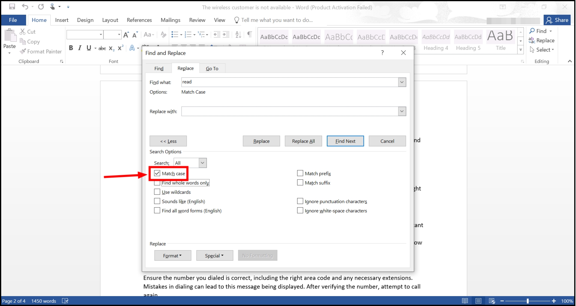Click the Find Next button
The width and height of the screenshot is (576, 306).
345,141
